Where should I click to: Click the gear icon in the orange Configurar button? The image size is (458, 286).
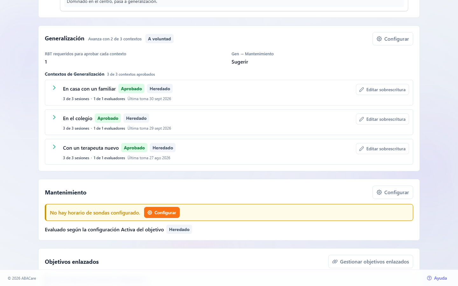(x=150, y=213)
